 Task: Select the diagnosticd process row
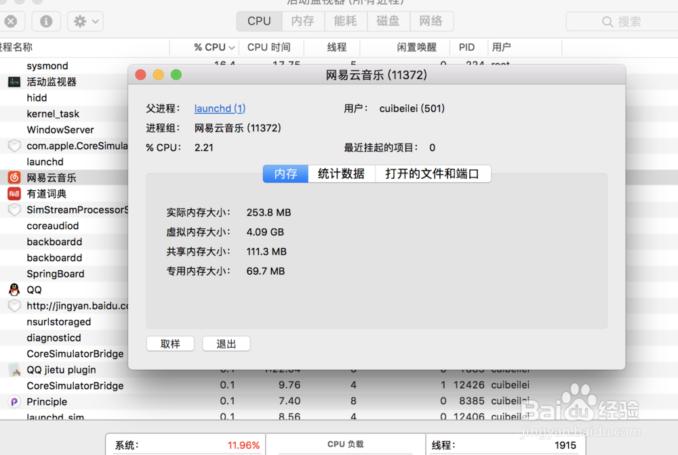[64, 338]
